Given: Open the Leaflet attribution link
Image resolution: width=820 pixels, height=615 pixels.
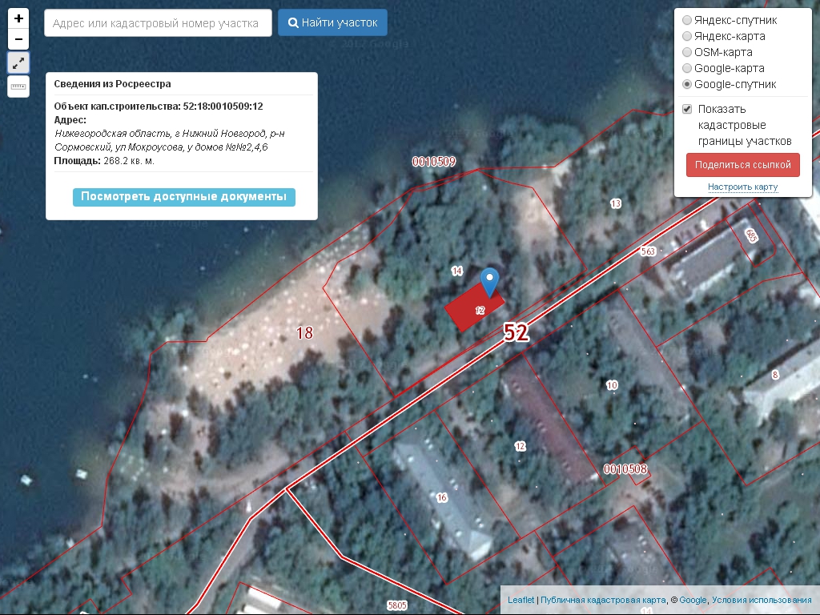Looking at the screenshot, I should 521,600.
